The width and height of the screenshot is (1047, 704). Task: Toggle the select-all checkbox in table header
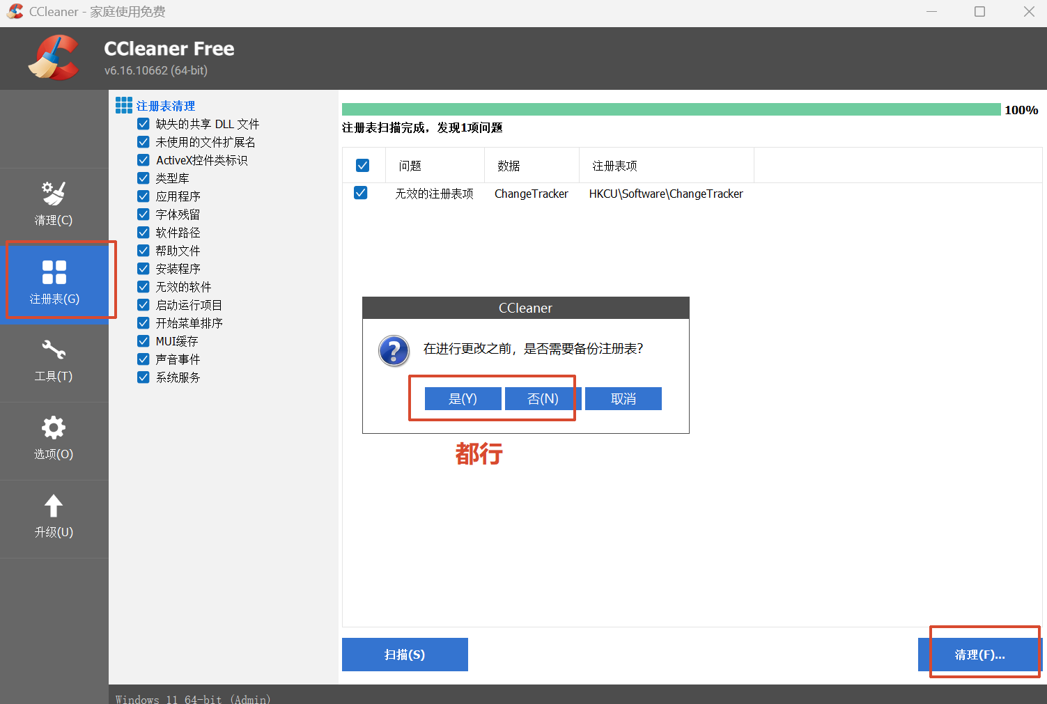(x=362, y=165)
